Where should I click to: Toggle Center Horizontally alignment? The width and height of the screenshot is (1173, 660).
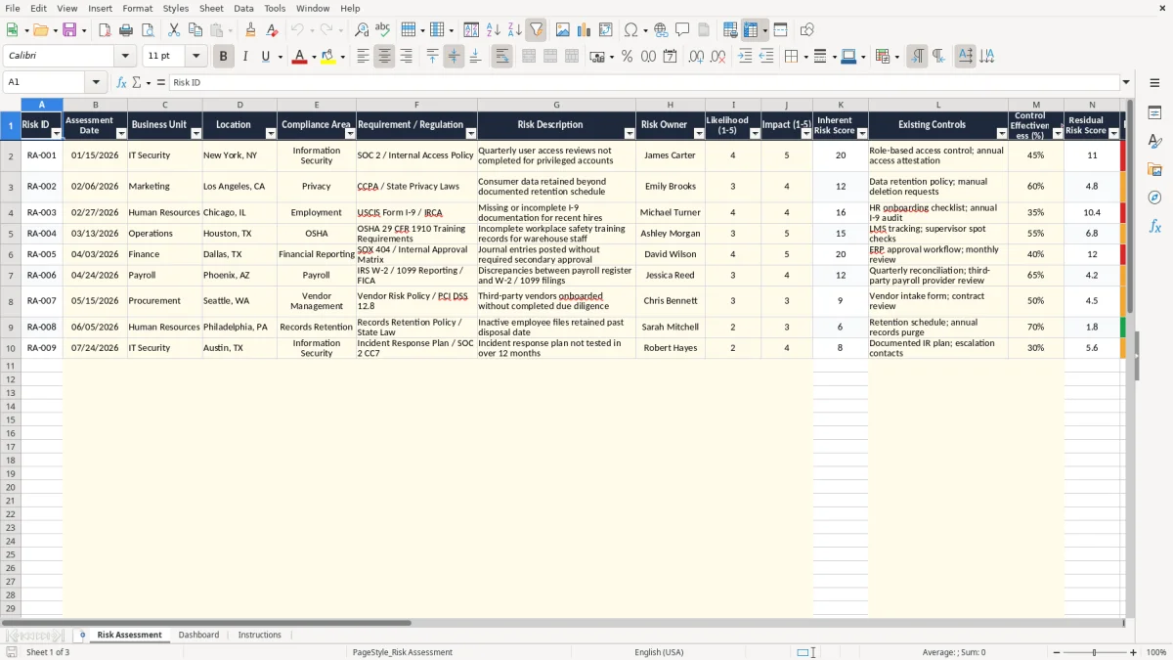[384, 57]
